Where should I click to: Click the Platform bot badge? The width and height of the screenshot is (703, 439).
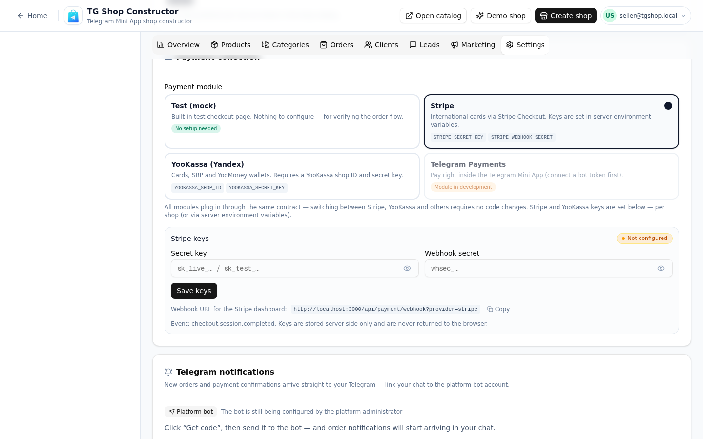191,412
